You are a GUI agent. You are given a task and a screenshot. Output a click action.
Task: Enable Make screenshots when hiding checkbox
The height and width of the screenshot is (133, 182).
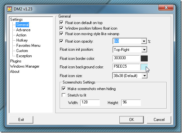[x=64, y=89]
